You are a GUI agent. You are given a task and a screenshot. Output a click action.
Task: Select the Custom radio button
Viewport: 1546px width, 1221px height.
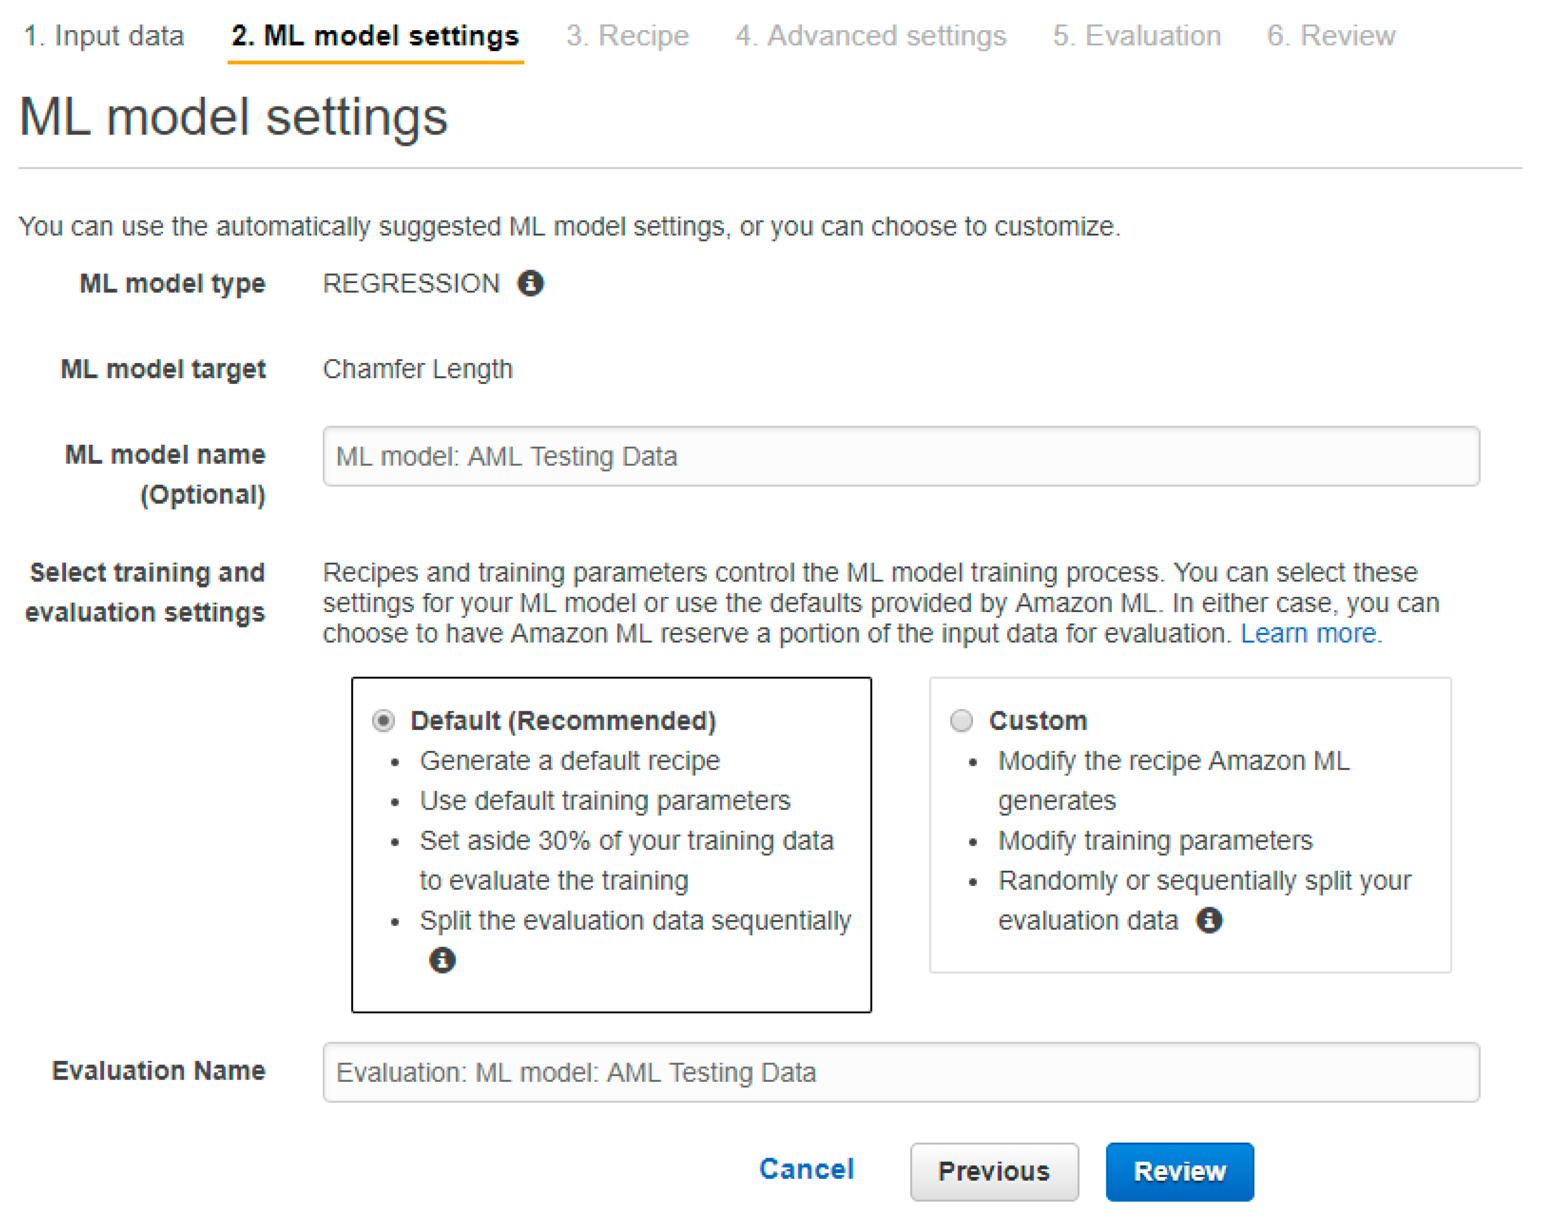pyautogui.click(x=961, y=720)
